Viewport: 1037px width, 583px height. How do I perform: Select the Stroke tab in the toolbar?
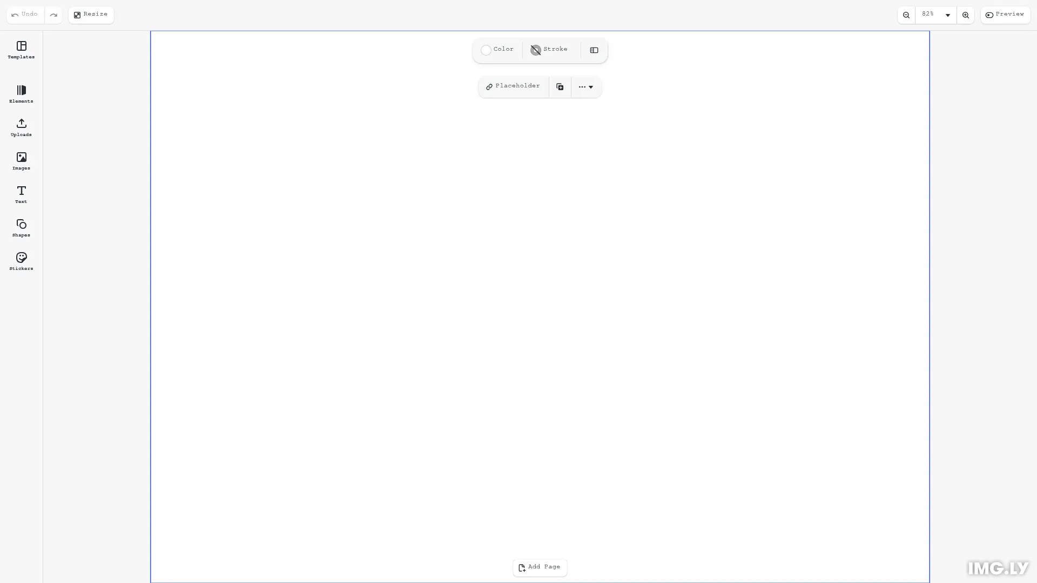(x=549, y=50)
